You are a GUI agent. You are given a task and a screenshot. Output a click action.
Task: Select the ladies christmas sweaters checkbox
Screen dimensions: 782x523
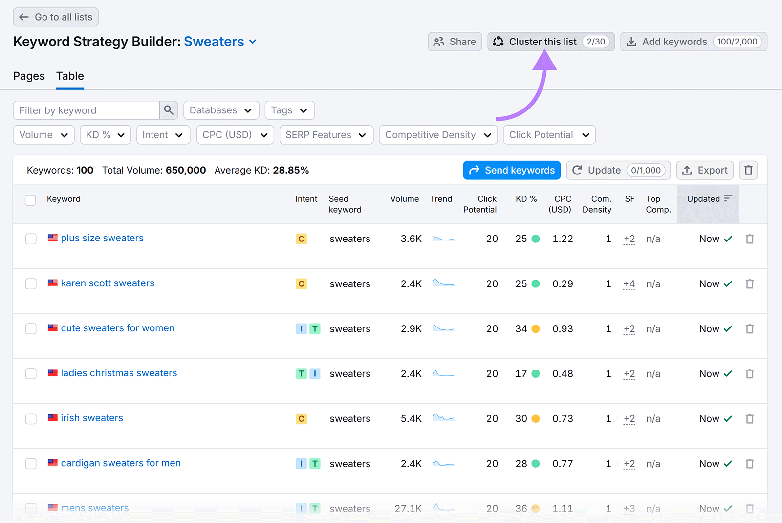point(31,373)
